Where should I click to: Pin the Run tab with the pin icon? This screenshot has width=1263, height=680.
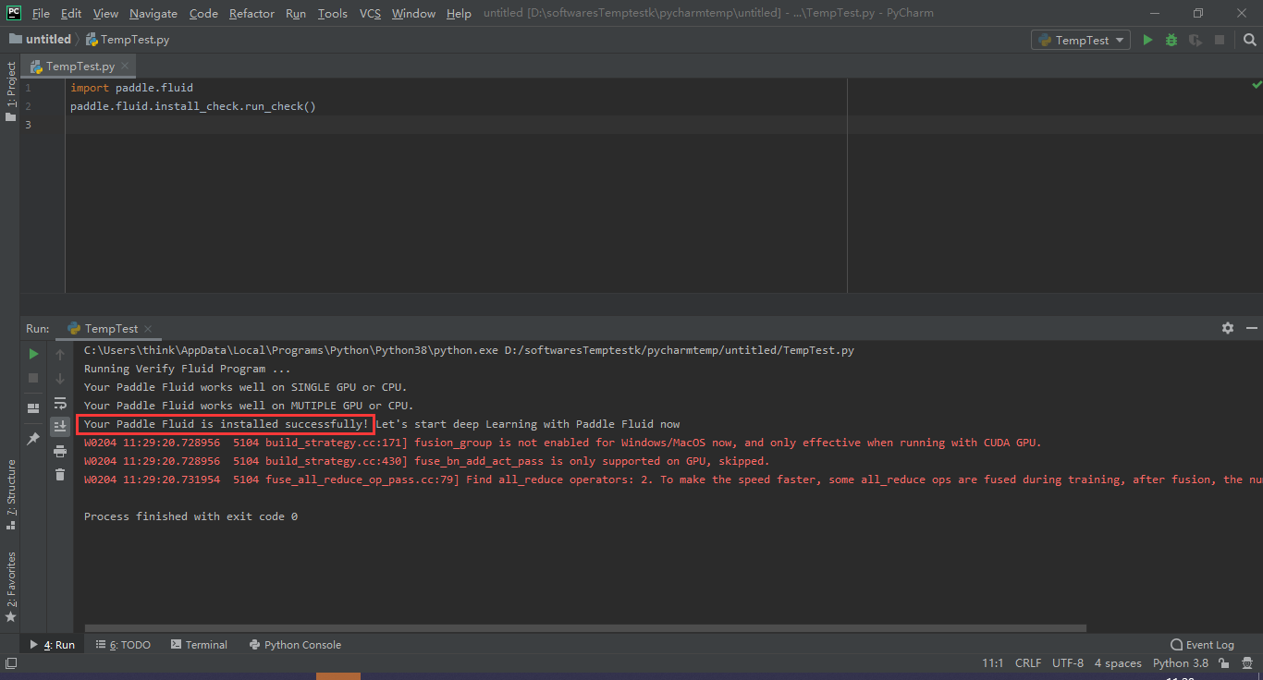click(x=33, y=439)
